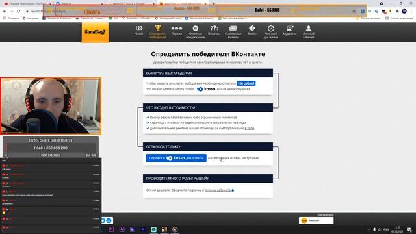Viewport: 416px width, 234px height.
Task: Switch the ENG keyboard language indicator
Action: 386,229
